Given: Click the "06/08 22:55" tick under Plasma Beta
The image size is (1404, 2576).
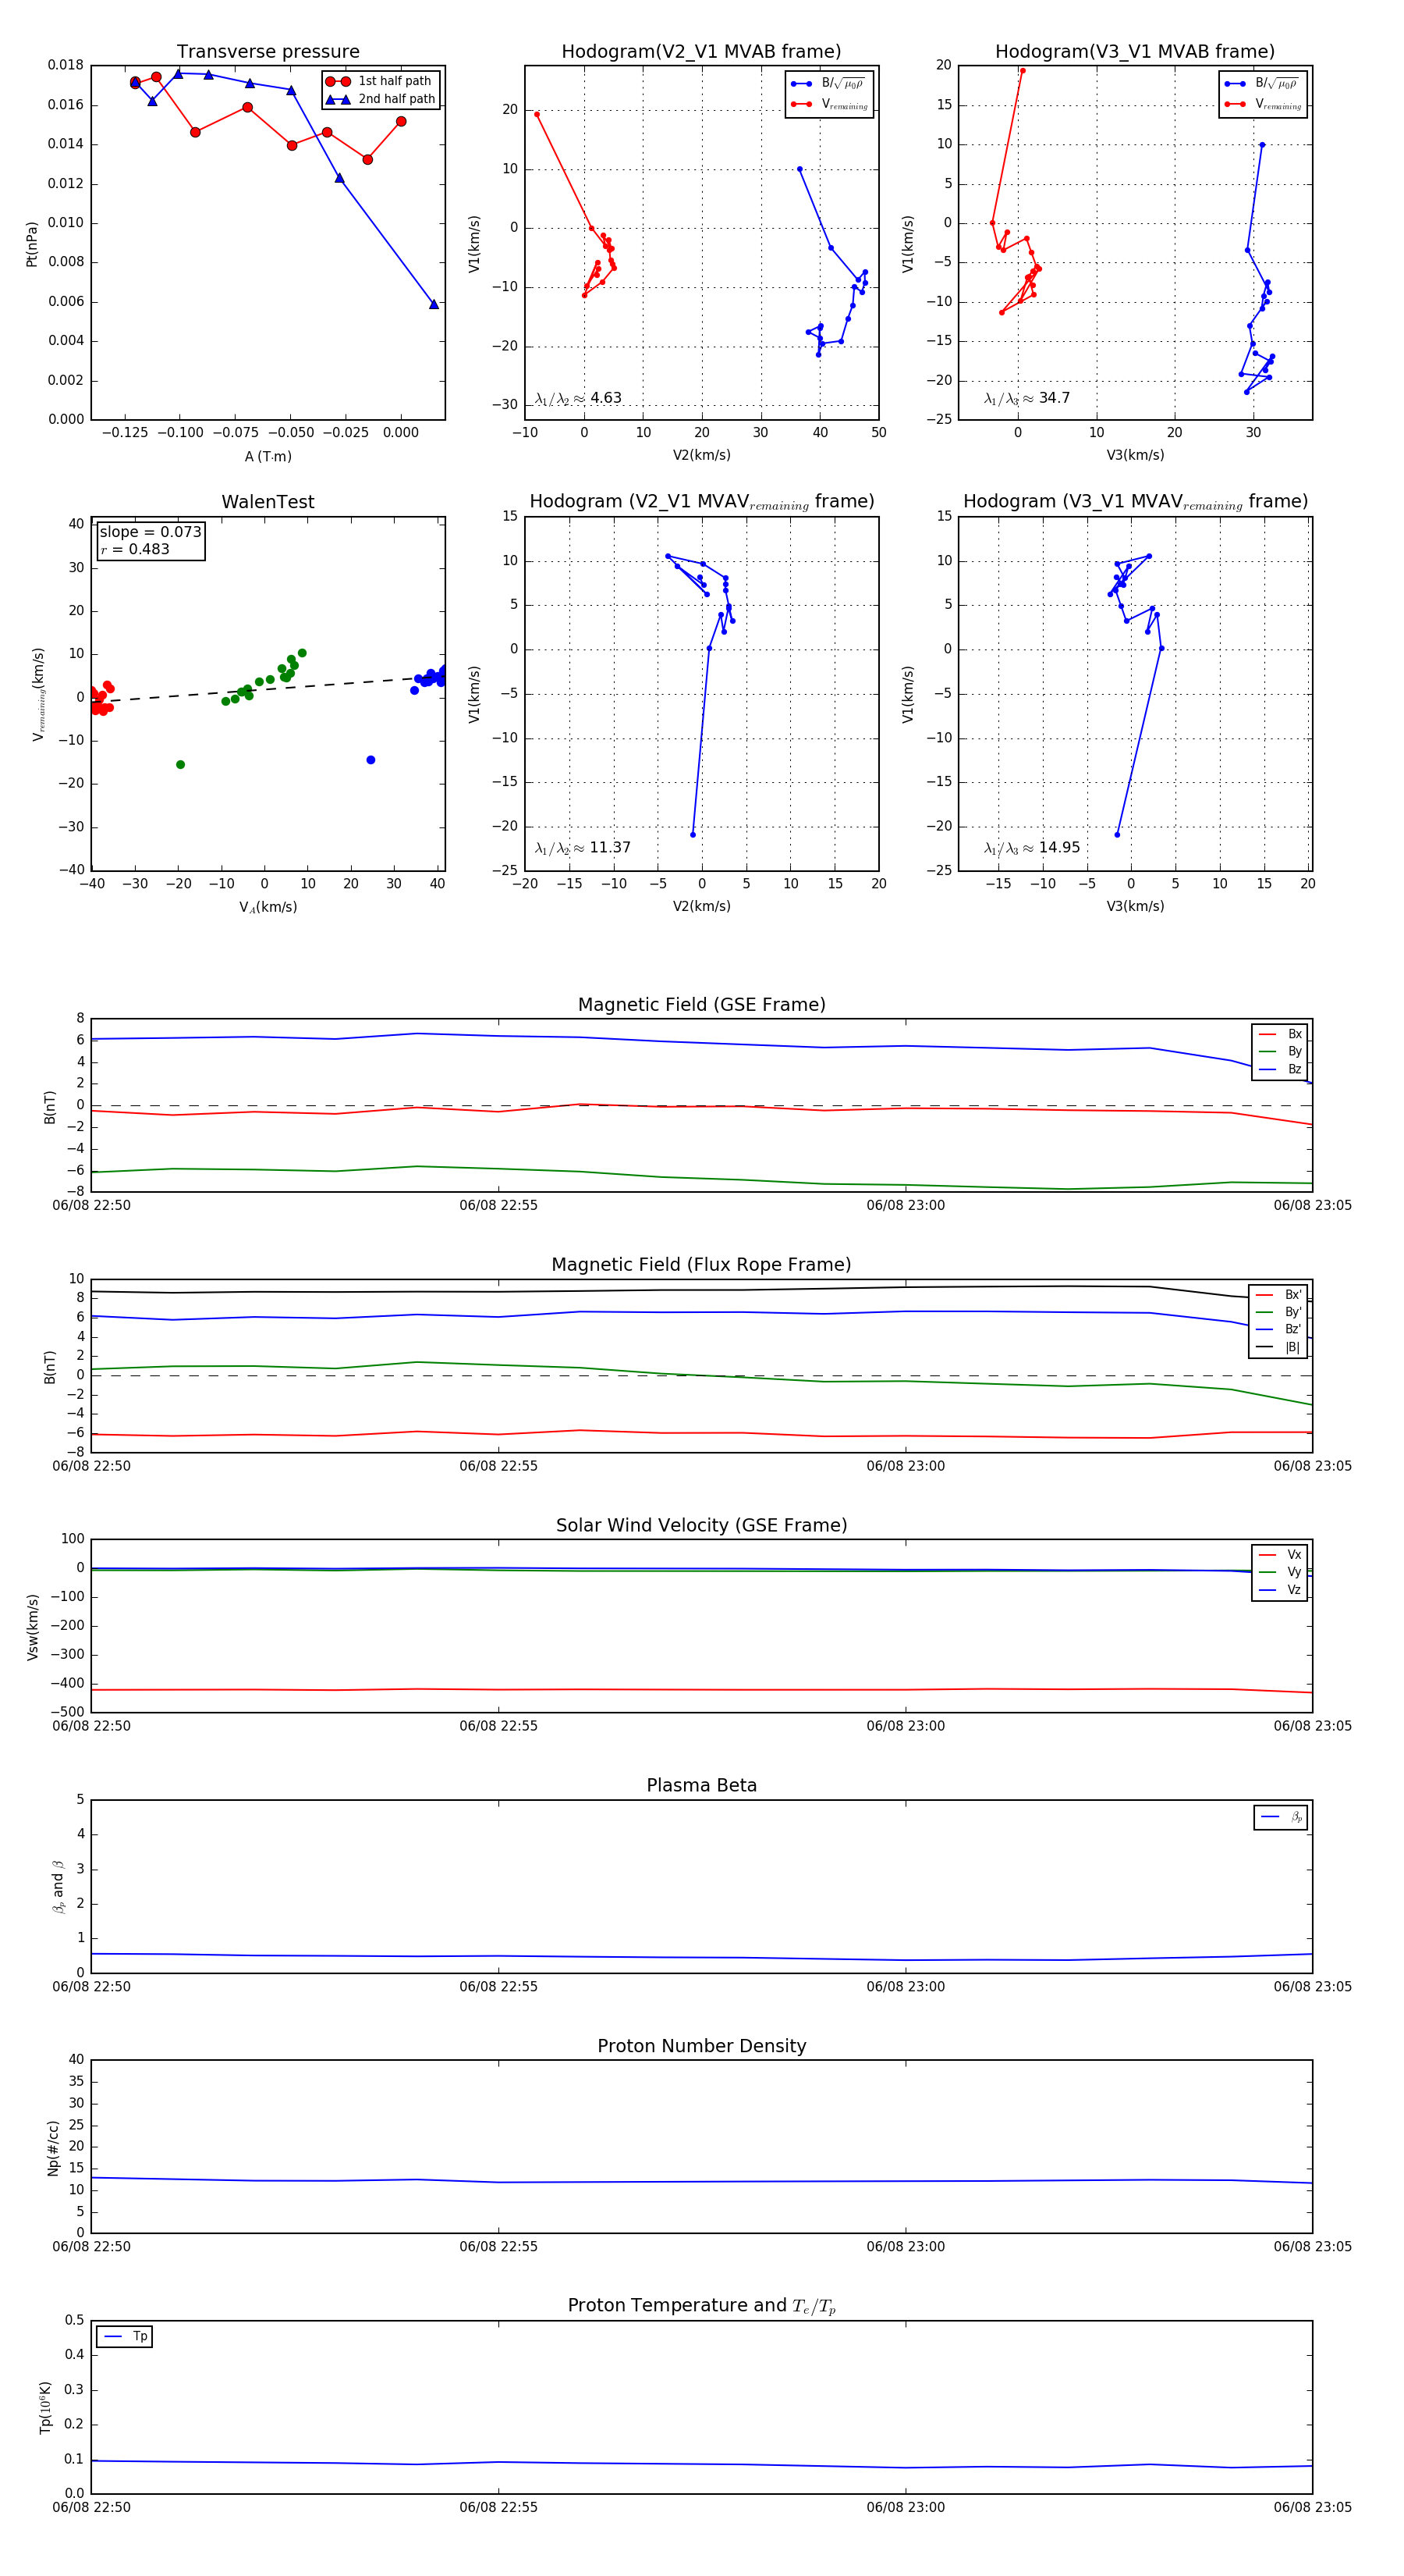Looking at the screenshot, I should pos(498,1987).
